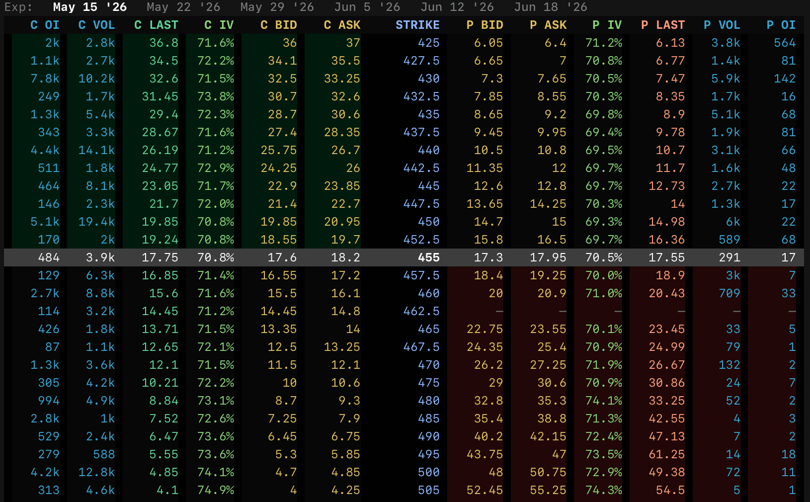Click put bid 7.85 at strike 432.5

pyautogui.click(x=488, y=96)
